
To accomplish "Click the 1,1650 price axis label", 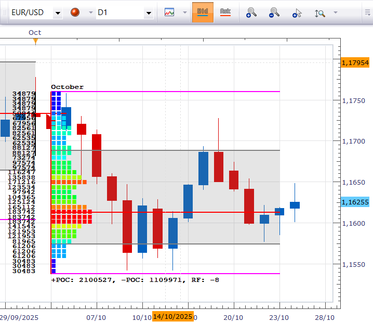I will point(353,183).
